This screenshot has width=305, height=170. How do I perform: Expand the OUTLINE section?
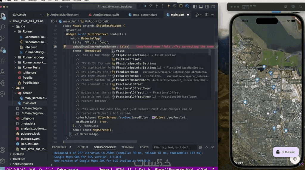(18, 154)
